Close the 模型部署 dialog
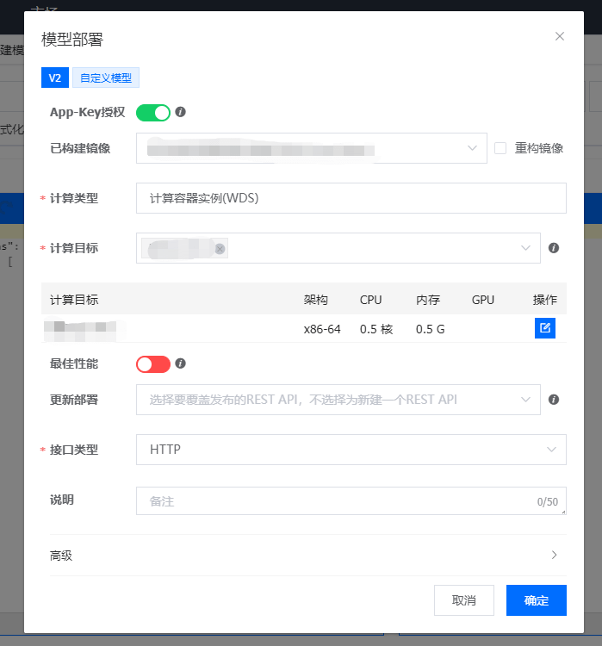 tap(560, 36)
